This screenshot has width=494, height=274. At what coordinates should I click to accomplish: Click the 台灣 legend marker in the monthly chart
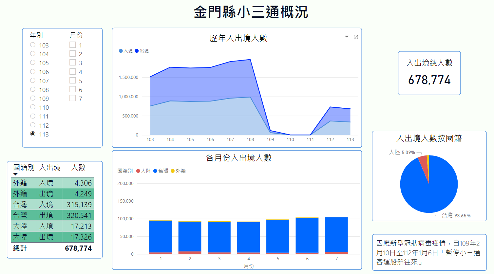155,171
